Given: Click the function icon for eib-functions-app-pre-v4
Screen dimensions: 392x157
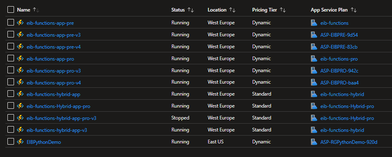Looking at the screenshot, I should point(20,47).
